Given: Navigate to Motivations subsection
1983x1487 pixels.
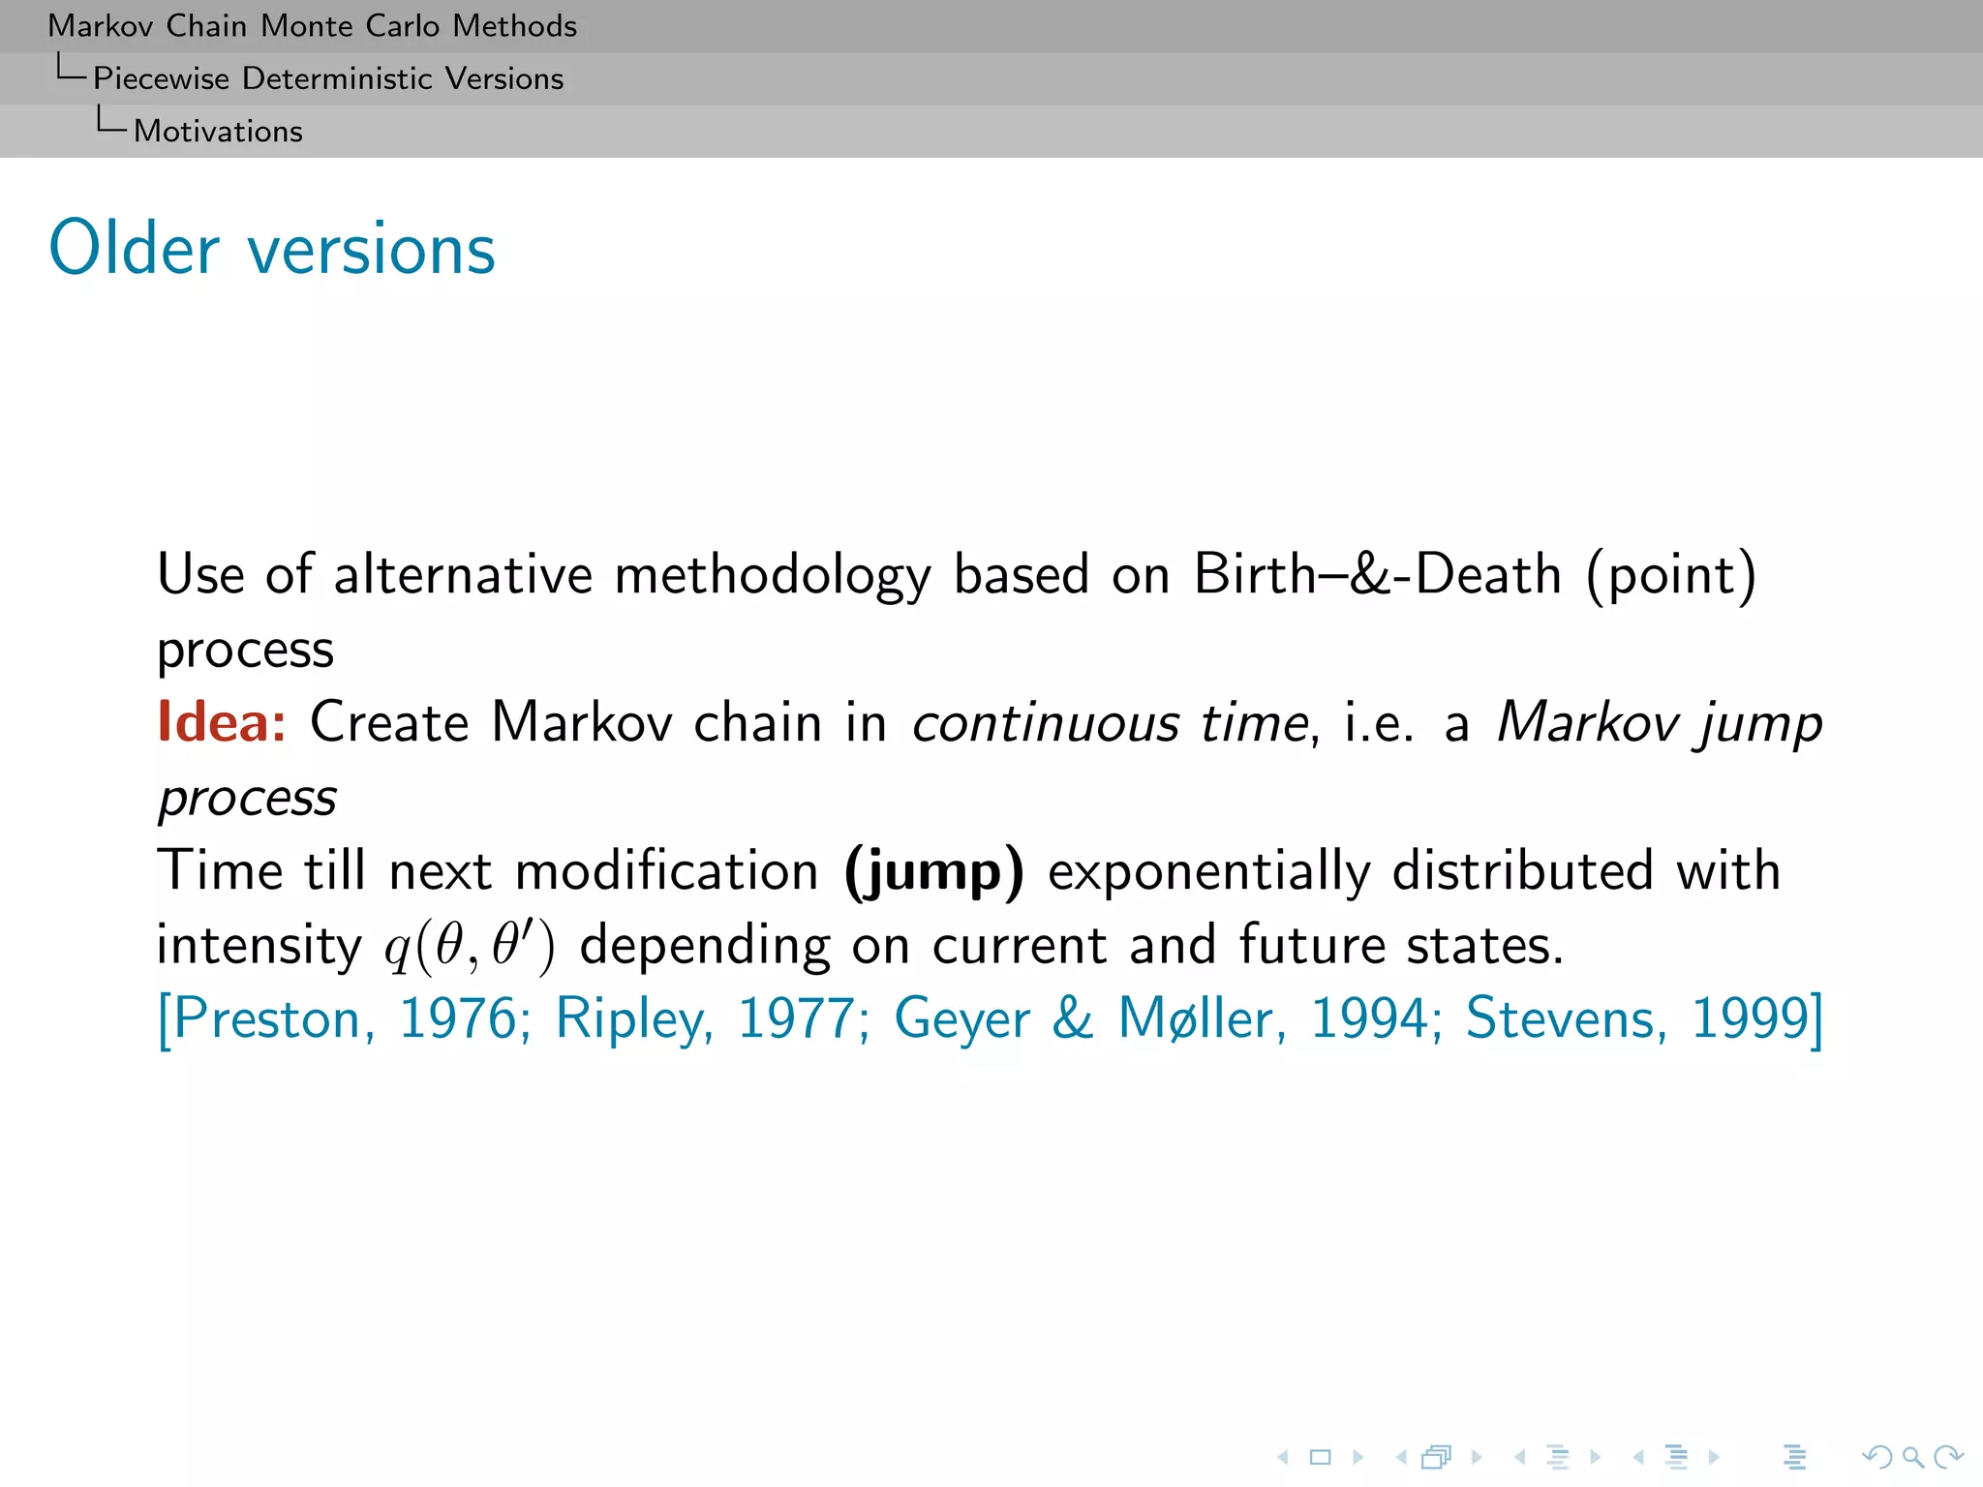Looking at the screenshot, I should click(x=218, y=131).
